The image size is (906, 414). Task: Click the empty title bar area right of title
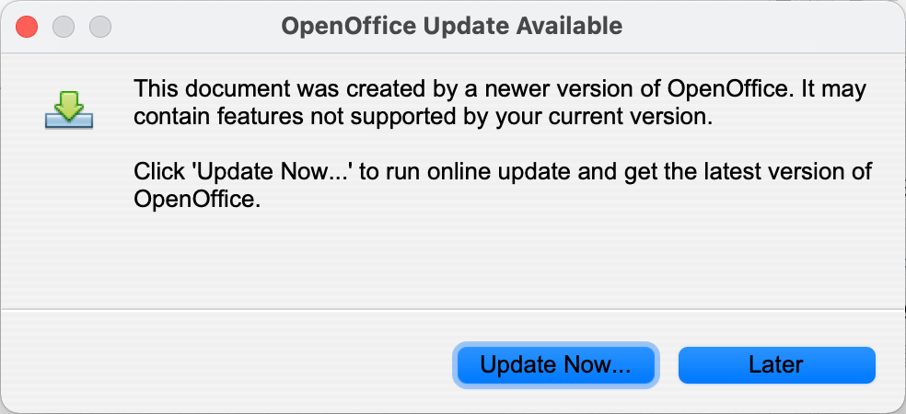762,27
